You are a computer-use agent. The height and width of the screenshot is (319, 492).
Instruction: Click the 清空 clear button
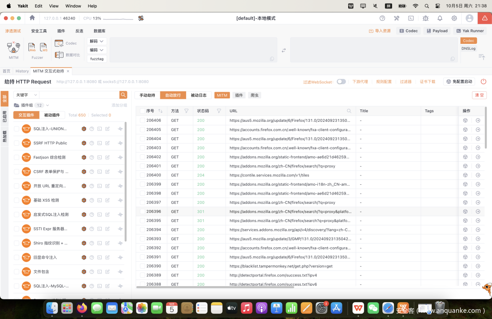tap(480, 95)
